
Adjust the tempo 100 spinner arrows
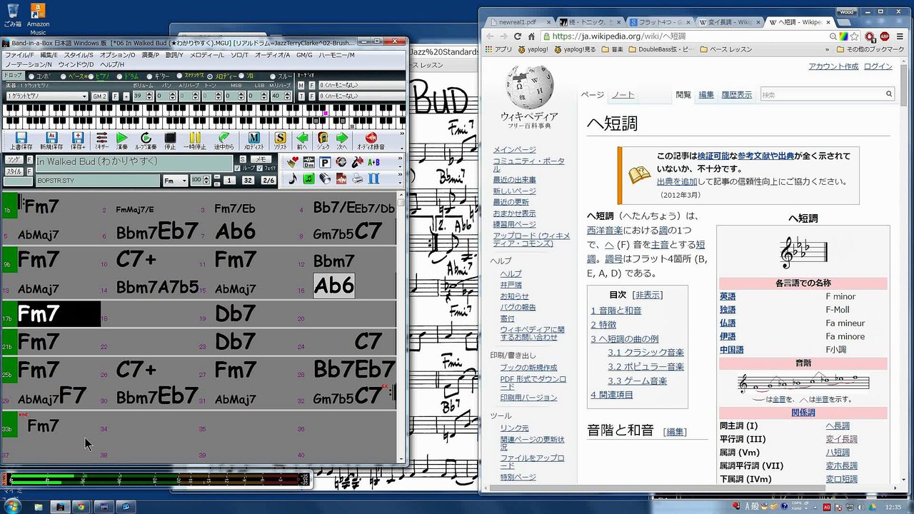[205, 181]
